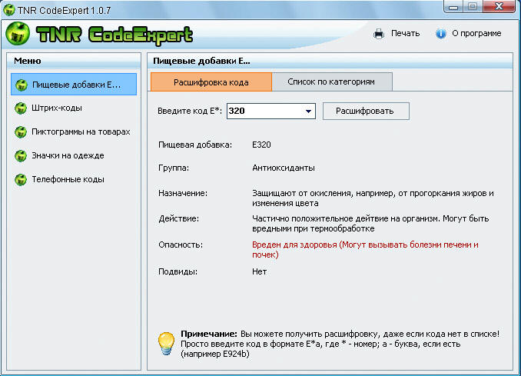The width and height of the screenshot is (521, 376).
Task: Click the E320 value text
Action: coord(261,145)
